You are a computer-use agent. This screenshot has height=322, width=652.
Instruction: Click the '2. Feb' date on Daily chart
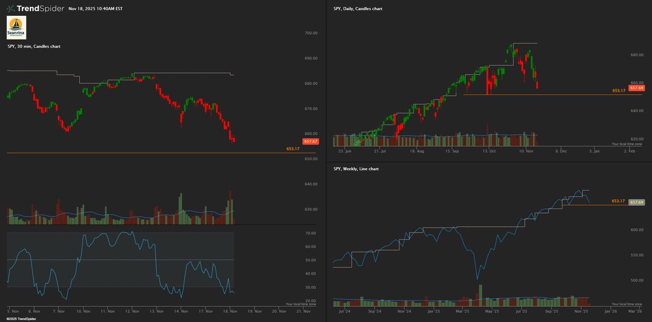tap(629, 151)
